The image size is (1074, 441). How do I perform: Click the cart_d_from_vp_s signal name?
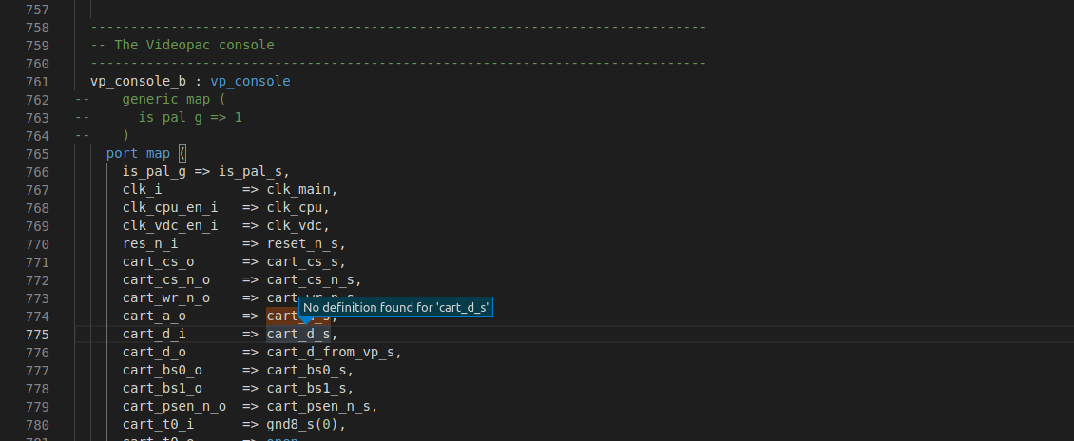[331, 353]
